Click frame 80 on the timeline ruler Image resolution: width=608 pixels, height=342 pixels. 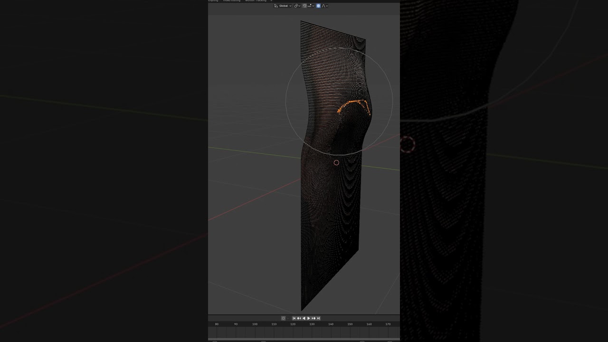(217, 324)
